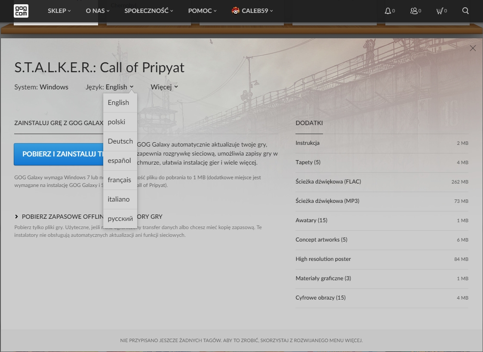Select italiano in language list
The height and width of the screenshot is (352, 483).
click(x=120, y=200)
